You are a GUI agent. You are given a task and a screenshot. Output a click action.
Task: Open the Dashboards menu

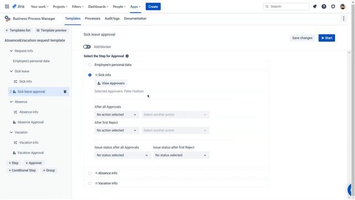click(98, 7)
